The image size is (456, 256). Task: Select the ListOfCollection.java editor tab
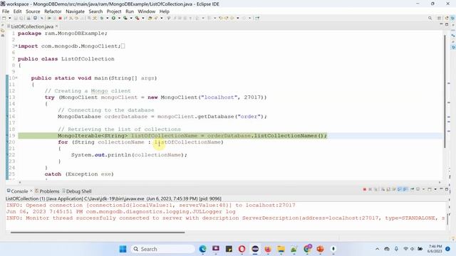(32, 26)
